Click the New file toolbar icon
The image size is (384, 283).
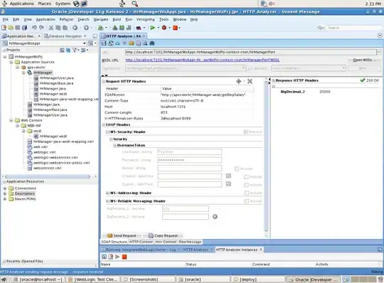click(x=4, y=28)
